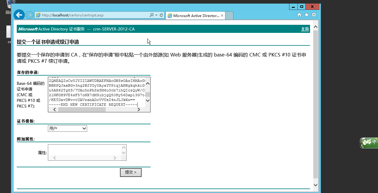Open the address bar autocomplete dropdown arrow

pos(157,15)
